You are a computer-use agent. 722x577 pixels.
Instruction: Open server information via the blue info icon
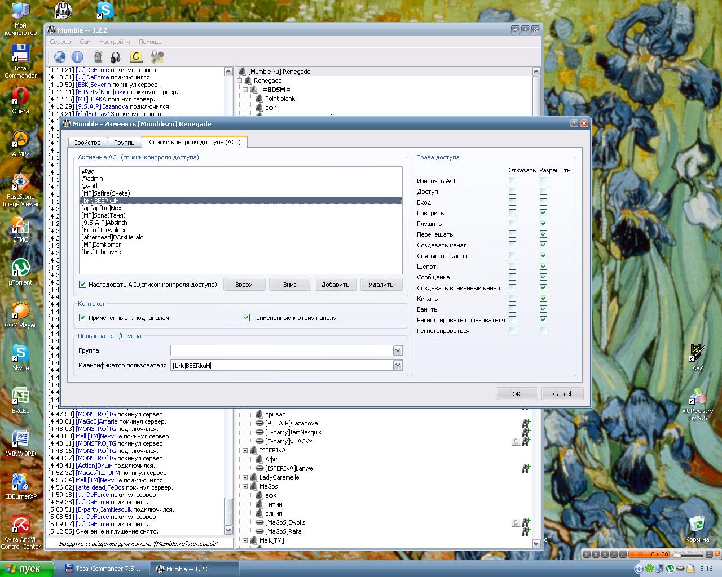77,57
